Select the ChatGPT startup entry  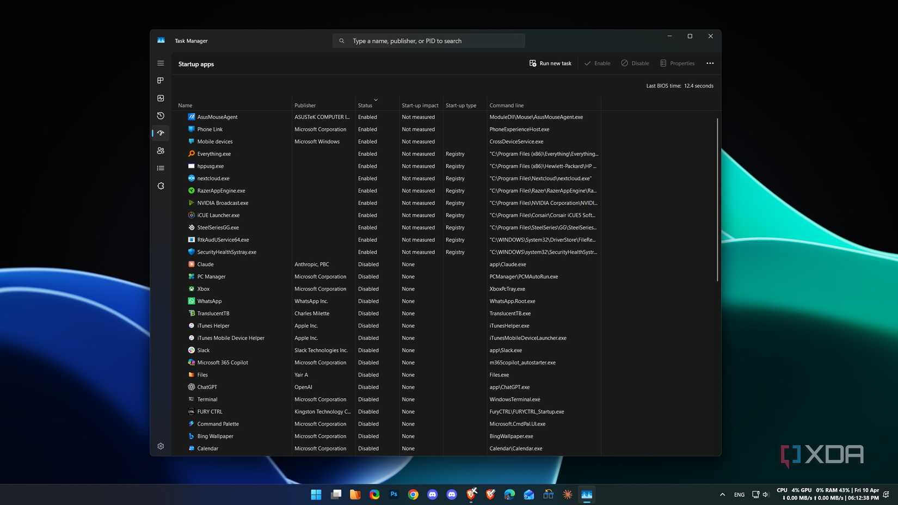pos(207,387)
